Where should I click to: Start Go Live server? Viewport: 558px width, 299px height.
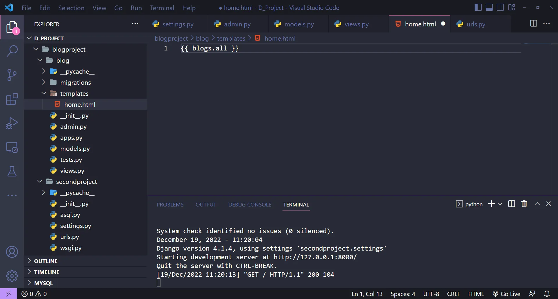pyautogui.click(x=507, y=294)
